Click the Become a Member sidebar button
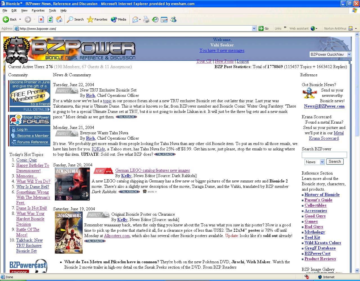 [x=30, y=136]
